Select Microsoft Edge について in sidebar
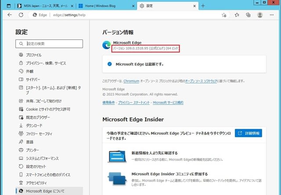 (49, 191)
